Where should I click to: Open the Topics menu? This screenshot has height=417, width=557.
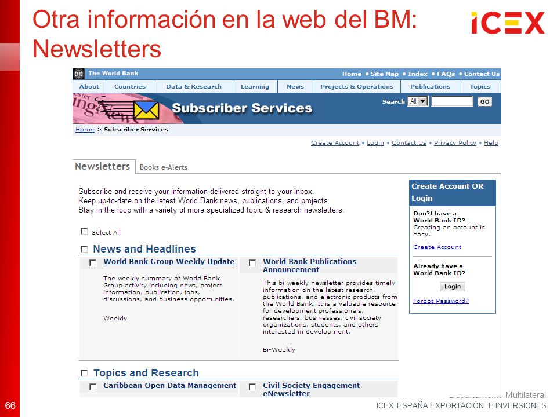point(480,86)
